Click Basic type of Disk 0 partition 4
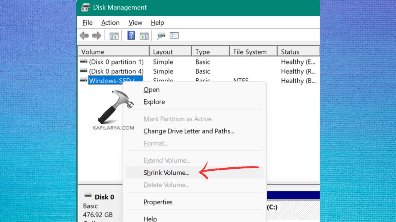This screenshot has height=222, width=396. coord(203,71)
